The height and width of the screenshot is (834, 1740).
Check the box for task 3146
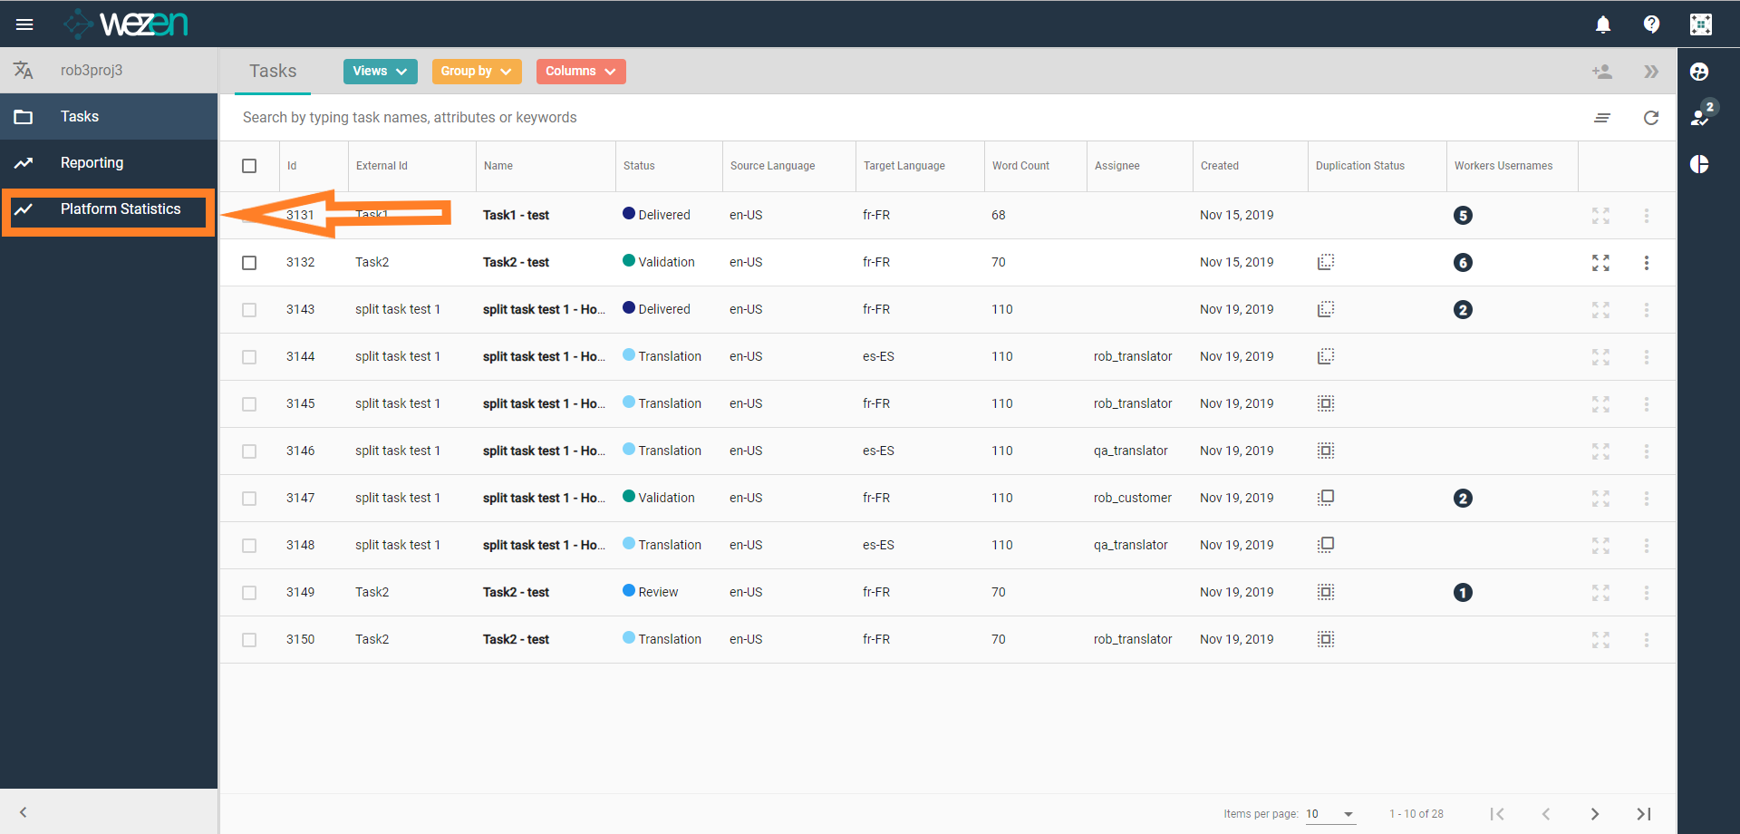click(x=249, y=451)
